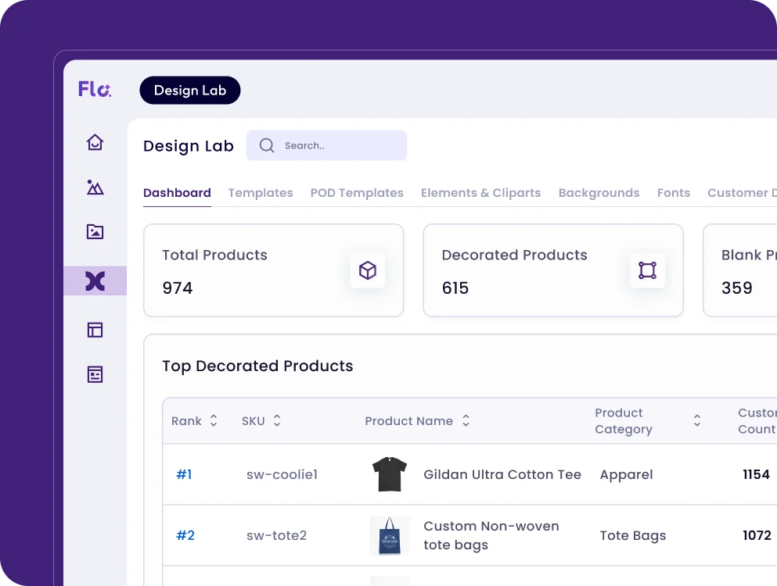Viewport: 777px width, 586px height.
Task: Open the Elements & Cliparts tab
Action: coord(480,192)
